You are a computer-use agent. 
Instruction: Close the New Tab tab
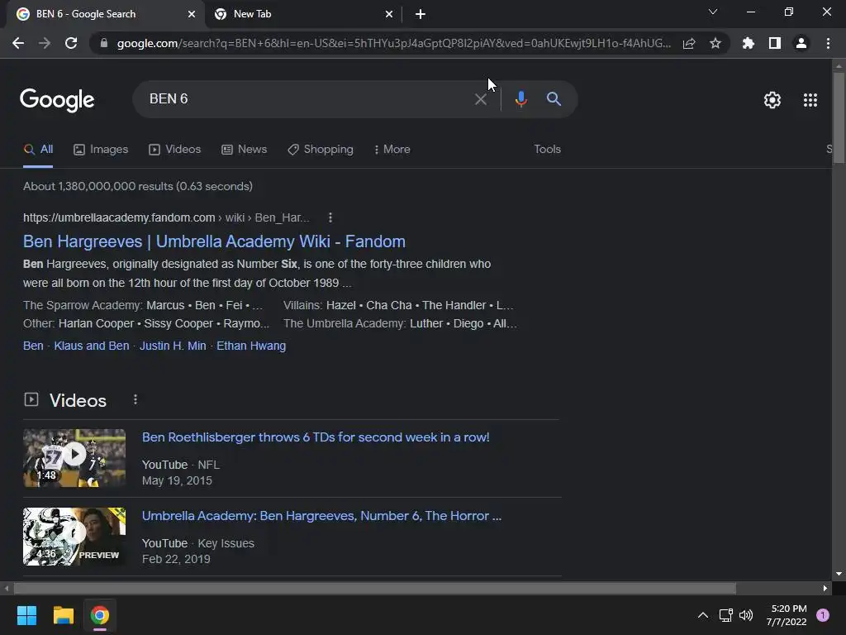pyautogui.click(x=389, y=14)
